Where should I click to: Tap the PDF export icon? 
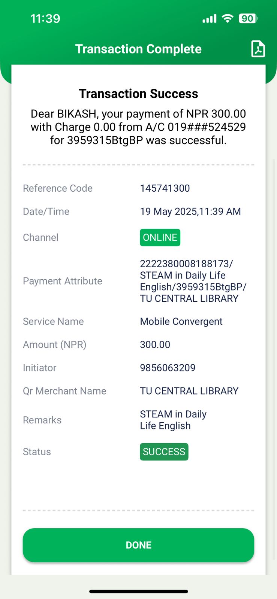[258, 49]
